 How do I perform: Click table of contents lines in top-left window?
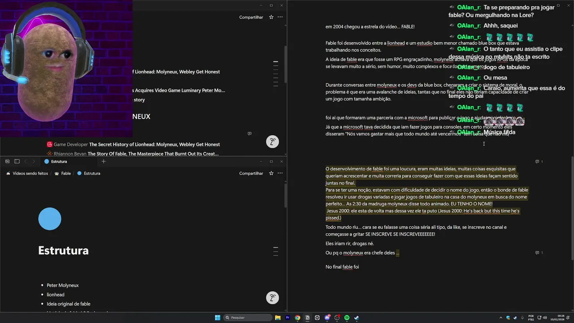[276, 74]
